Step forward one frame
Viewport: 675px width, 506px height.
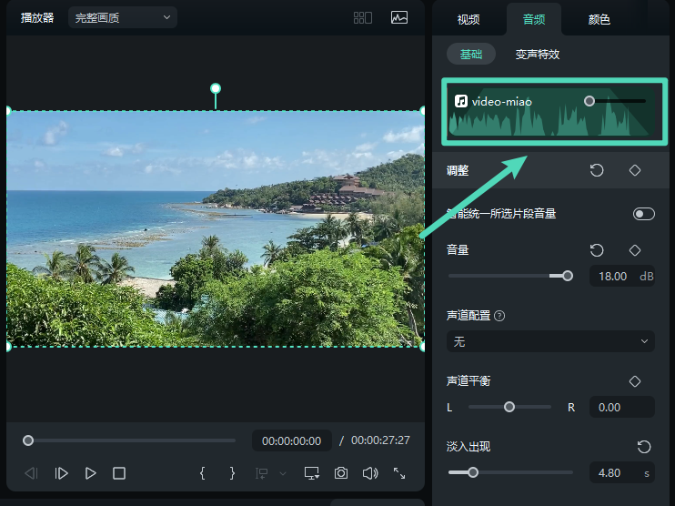coord(61,474)
